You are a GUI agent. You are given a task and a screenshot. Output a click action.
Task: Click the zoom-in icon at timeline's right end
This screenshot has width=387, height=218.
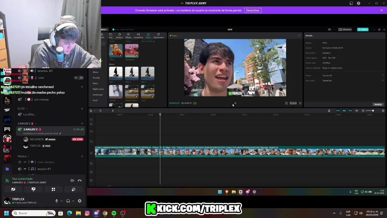(x=383, y=111)
